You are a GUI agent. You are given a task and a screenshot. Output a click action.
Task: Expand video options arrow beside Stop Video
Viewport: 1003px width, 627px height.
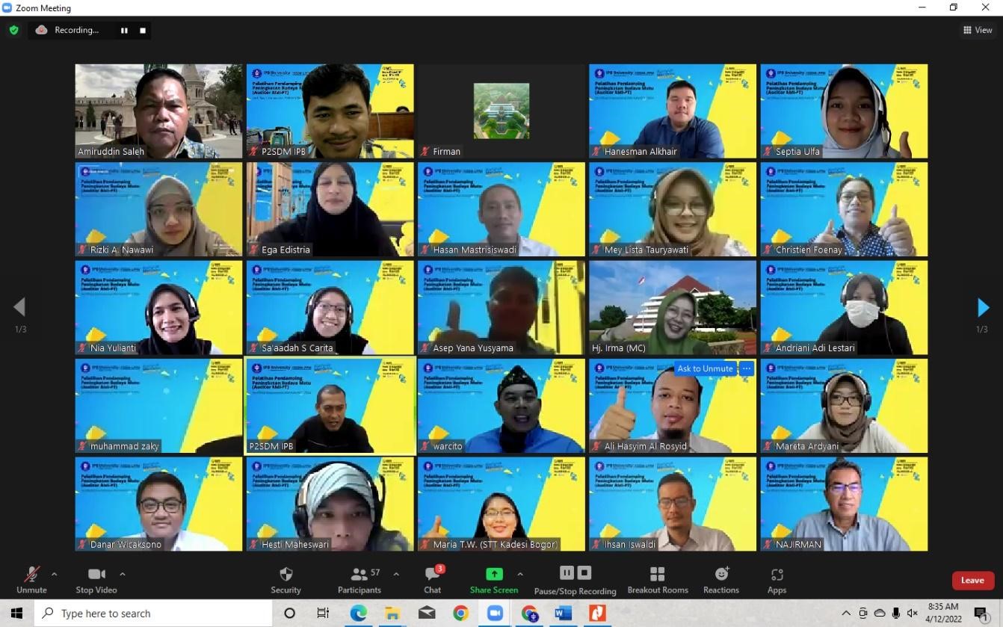(123, 574)
